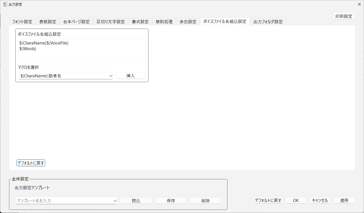
Task: Select the 禁則処理 tab
Action: pos(164,21)
